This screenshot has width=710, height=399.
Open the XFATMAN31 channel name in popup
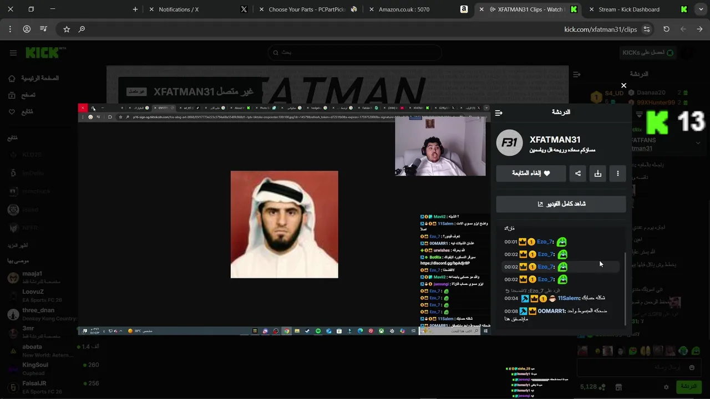555,140
